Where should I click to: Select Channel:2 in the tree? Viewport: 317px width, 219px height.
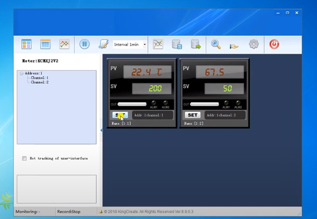[40, 82]
